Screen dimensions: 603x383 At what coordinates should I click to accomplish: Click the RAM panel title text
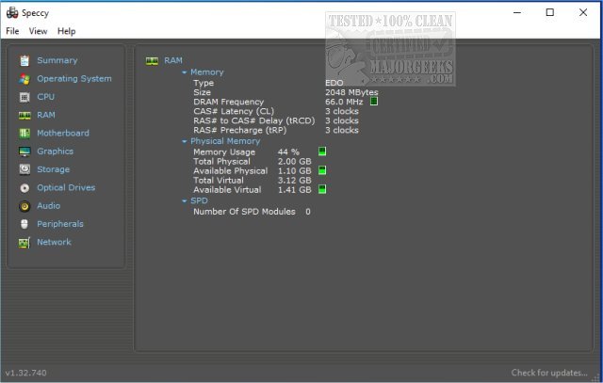click(173, 60)
